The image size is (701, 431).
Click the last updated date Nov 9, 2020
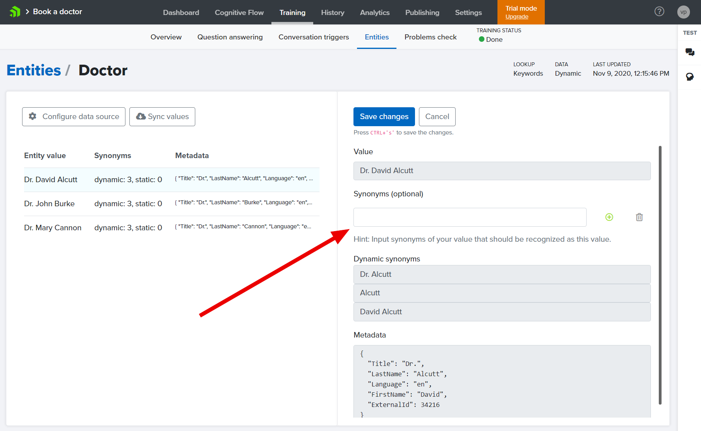point(631,74)
